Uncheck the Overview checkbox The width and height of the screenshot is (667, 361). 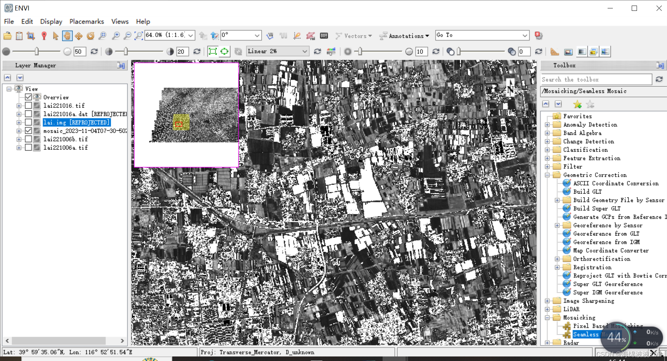[28, 97]
